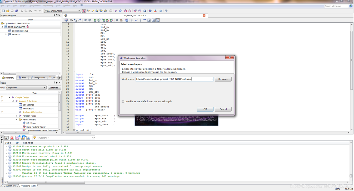Click the Open file folder icon

(8, 11)
